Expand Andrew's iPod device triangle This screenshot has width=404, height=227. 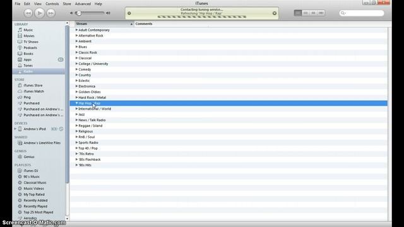click(x=15, y=129)
